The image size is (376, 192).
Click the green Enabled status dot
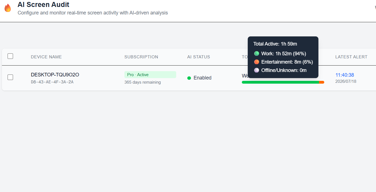[189, 78]
